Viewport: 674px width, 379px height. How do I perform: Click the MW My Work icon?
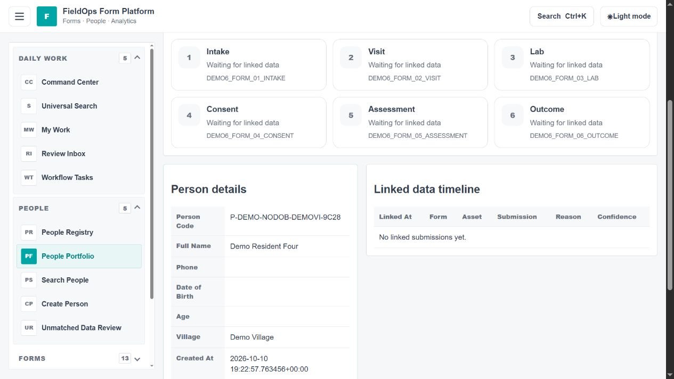tap(29, 130)
